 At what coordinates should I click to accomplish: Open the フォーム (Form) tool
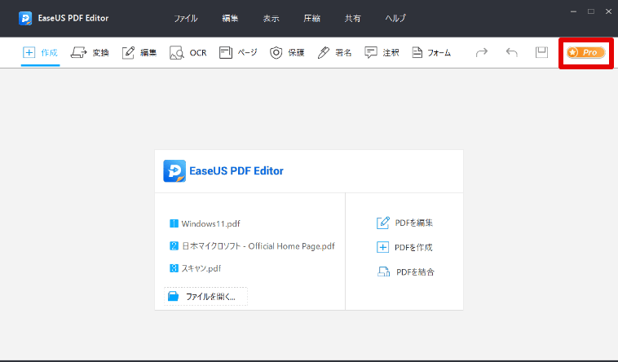[x=431, y=52]
